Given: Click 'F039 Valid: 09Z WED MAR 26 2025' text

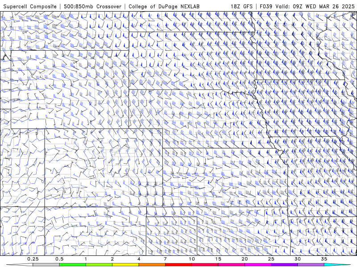Looking at the screenshot, I should pos(307,6).
